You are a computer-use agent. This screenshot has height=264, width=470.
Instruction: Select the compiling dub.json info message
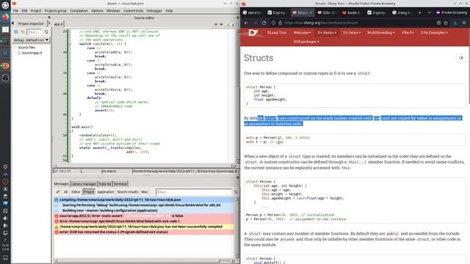(x=145, y=199)
